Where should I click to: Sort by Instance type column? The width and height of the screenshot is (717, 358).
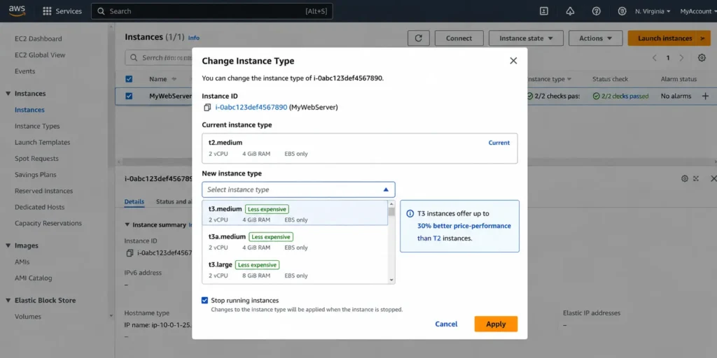pos(549,79)
